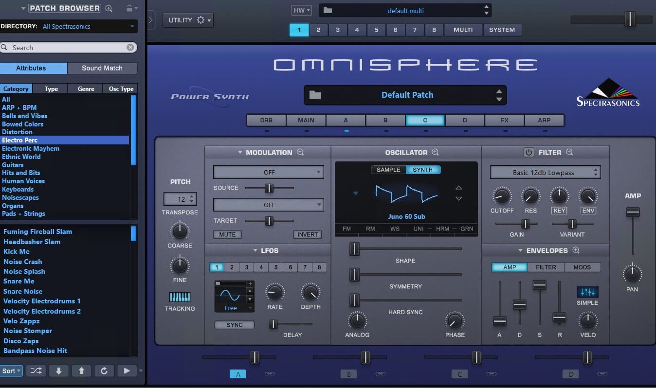This screenshot has height=388, width=656.
Task: Select next oscillator waveform with the up triangle
Action: coord(458,188)
